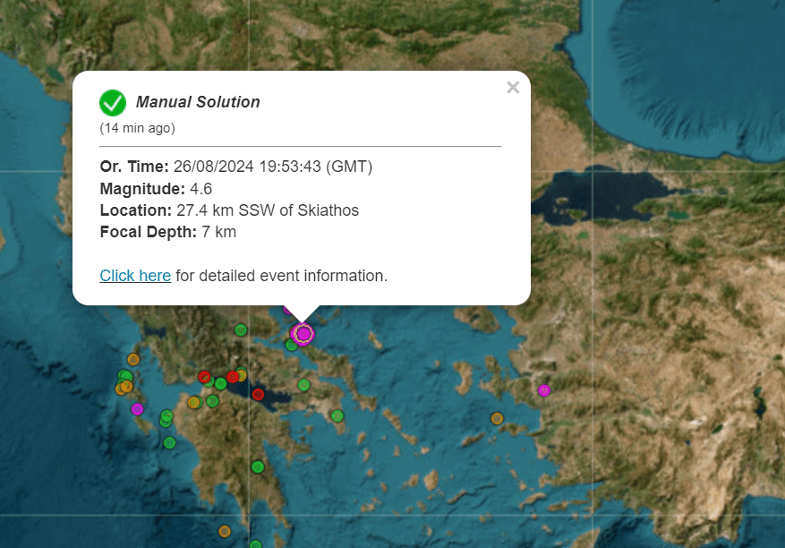This screenshot has height=548, width=785.
Task: Click the green marker touching the selected magenta marker
Action: pos(292,344)
